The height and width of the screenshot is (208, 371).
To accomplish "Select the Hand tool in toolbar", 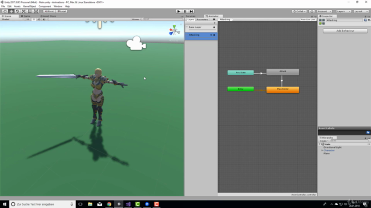I will [5, 12].
